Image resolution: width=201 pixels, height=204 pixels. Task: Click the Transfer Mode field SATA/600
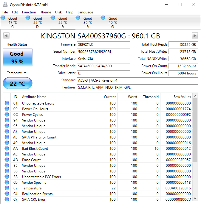(103, 66)
